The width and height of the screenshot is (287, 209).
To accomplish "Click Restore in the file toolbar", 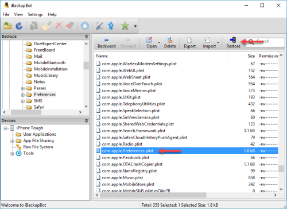I will (233, 43).
